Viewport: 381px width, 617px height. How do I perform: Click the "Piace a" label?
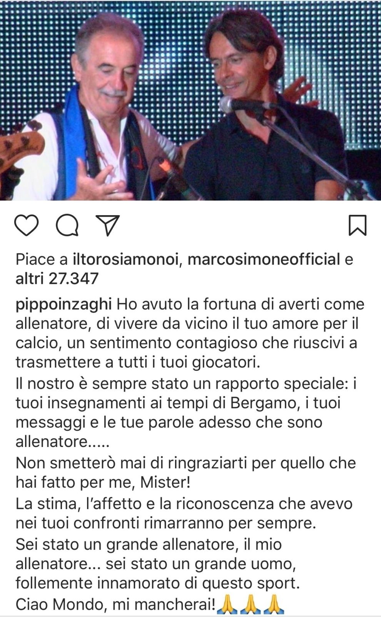42,260
